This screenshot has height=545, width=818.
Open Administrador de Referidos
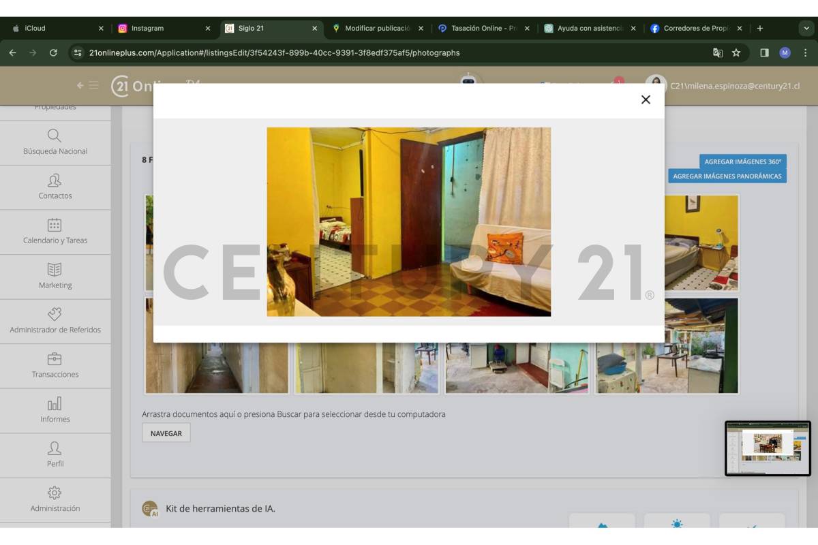(55, 321)
